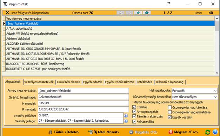Image resolution: width=220 pixels, height=136 pixels.
Task: Click the page indicator 1 / 2
Action: pos(168,13)
